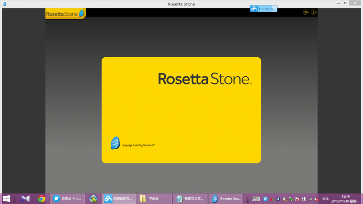The image size is (363, 204).
Task: Open Google Chrome from taskbar
Action: [x=41, y=199]
